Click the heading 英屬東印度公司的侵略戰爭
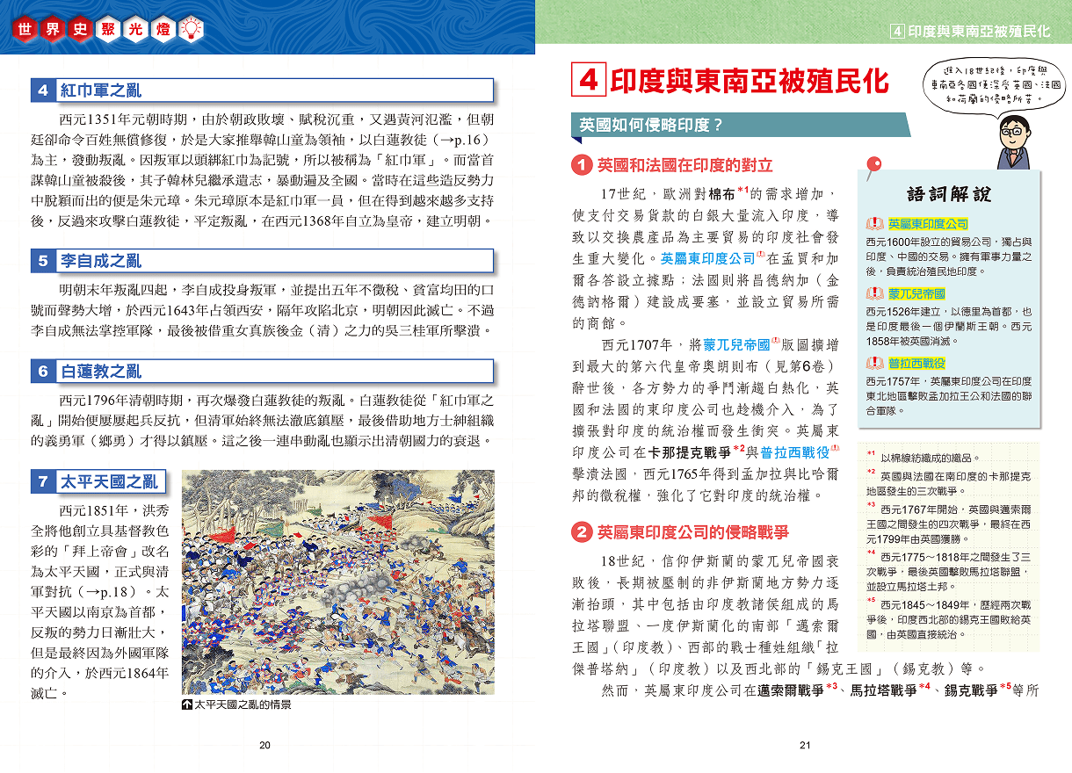 693,531
